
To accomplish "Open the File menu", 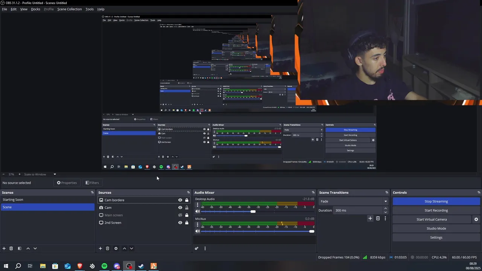I will click(5, 9).
